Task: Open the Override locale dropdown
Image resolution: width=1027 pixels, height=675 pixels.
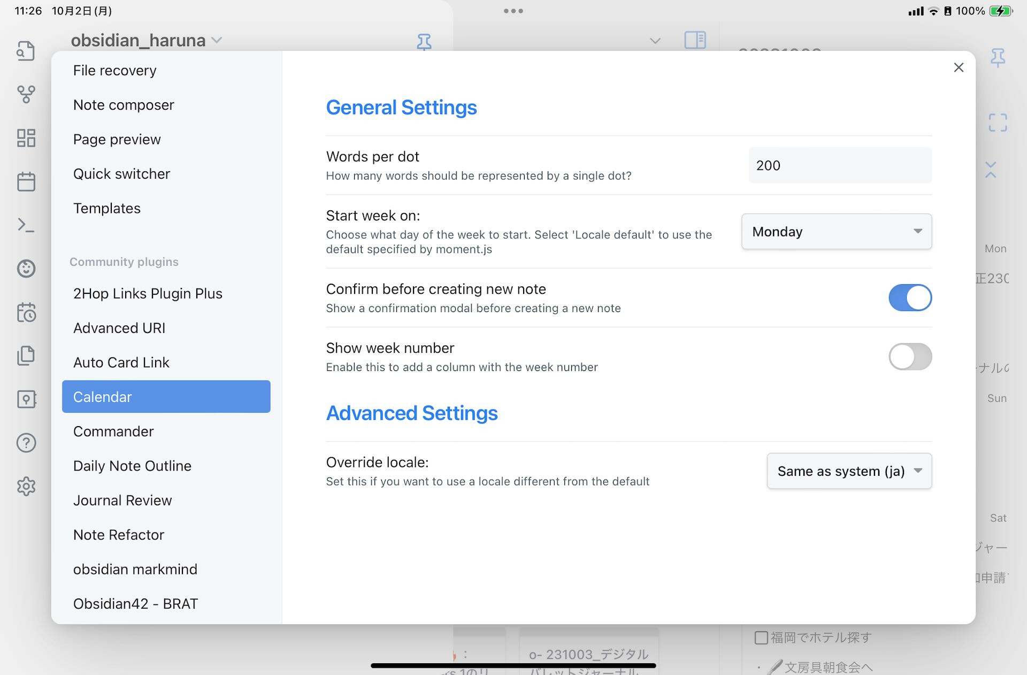Action: 849,471
